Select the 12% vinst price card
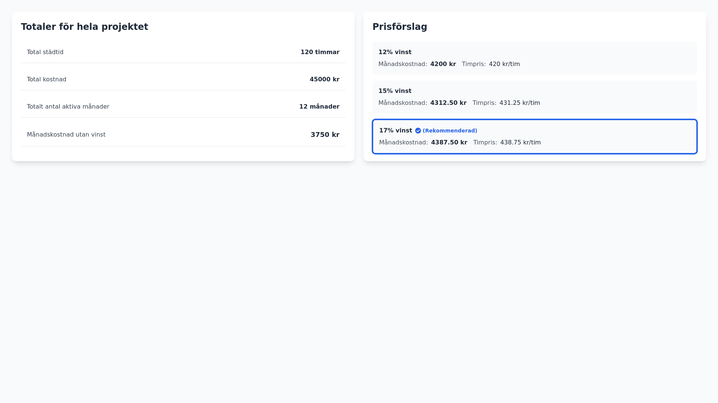 coord(534,58)
